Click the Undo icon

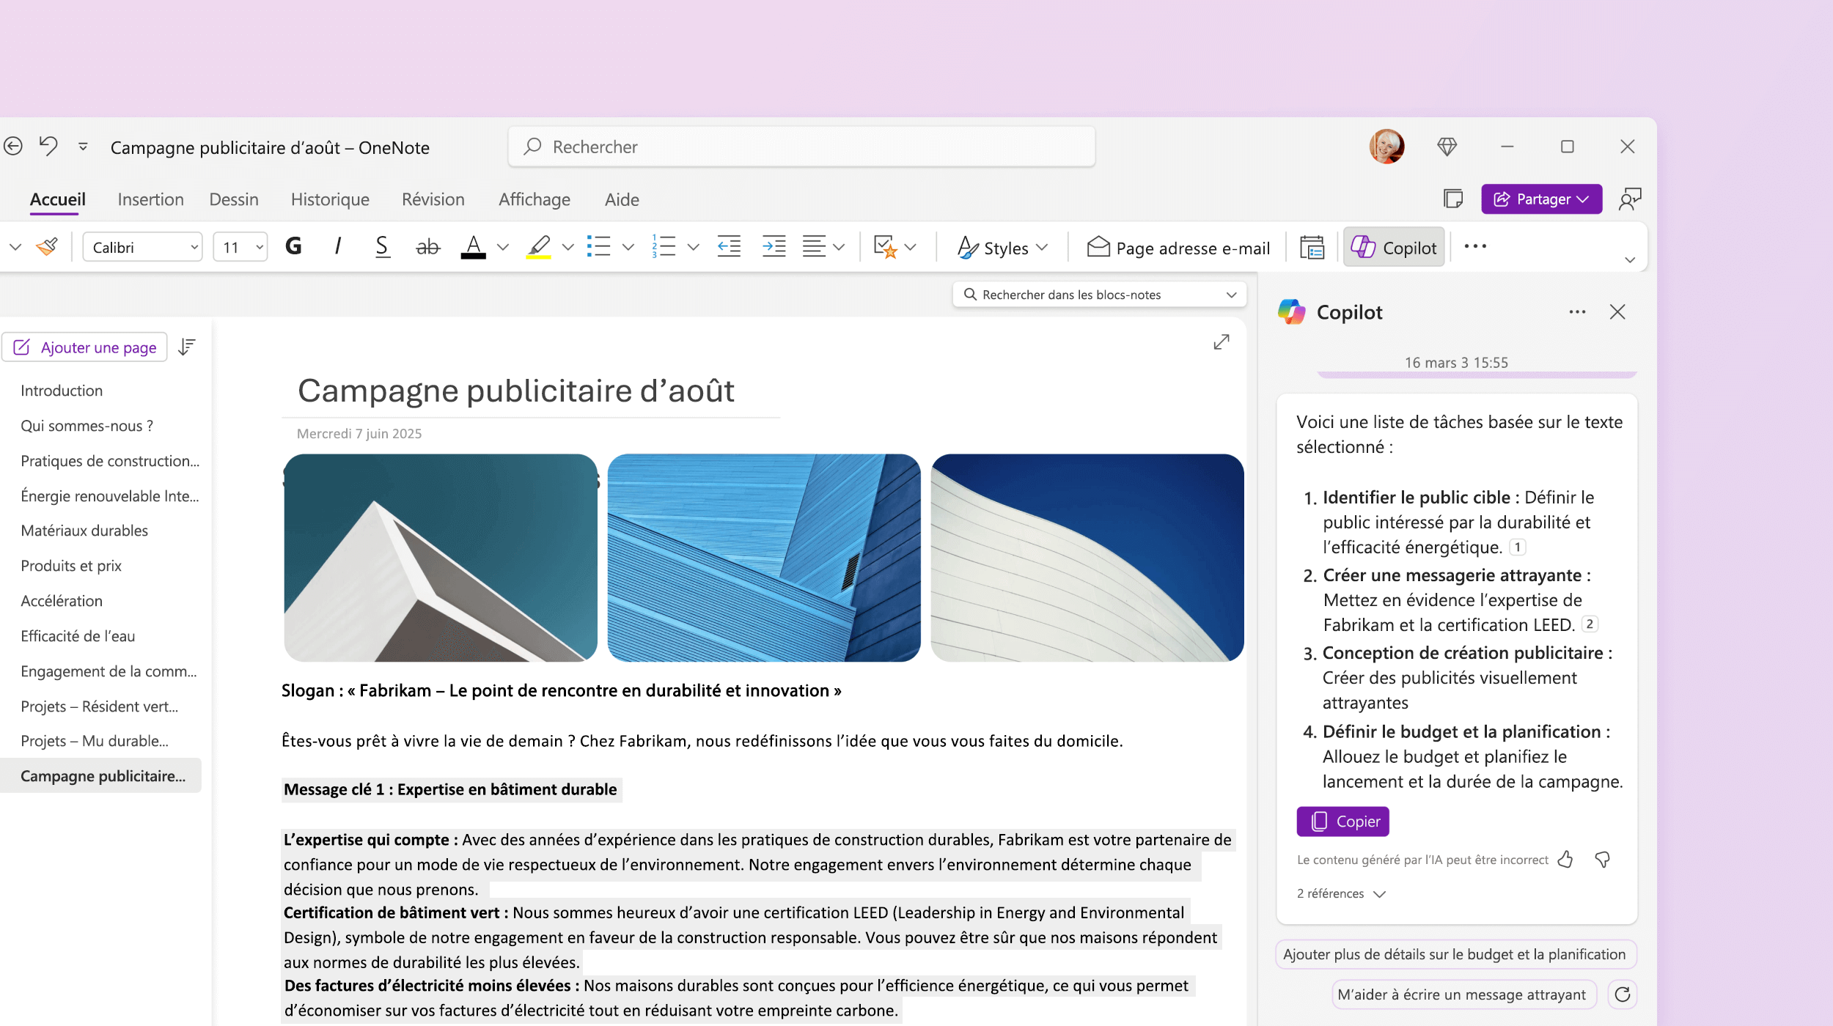(x=48, y=146)
